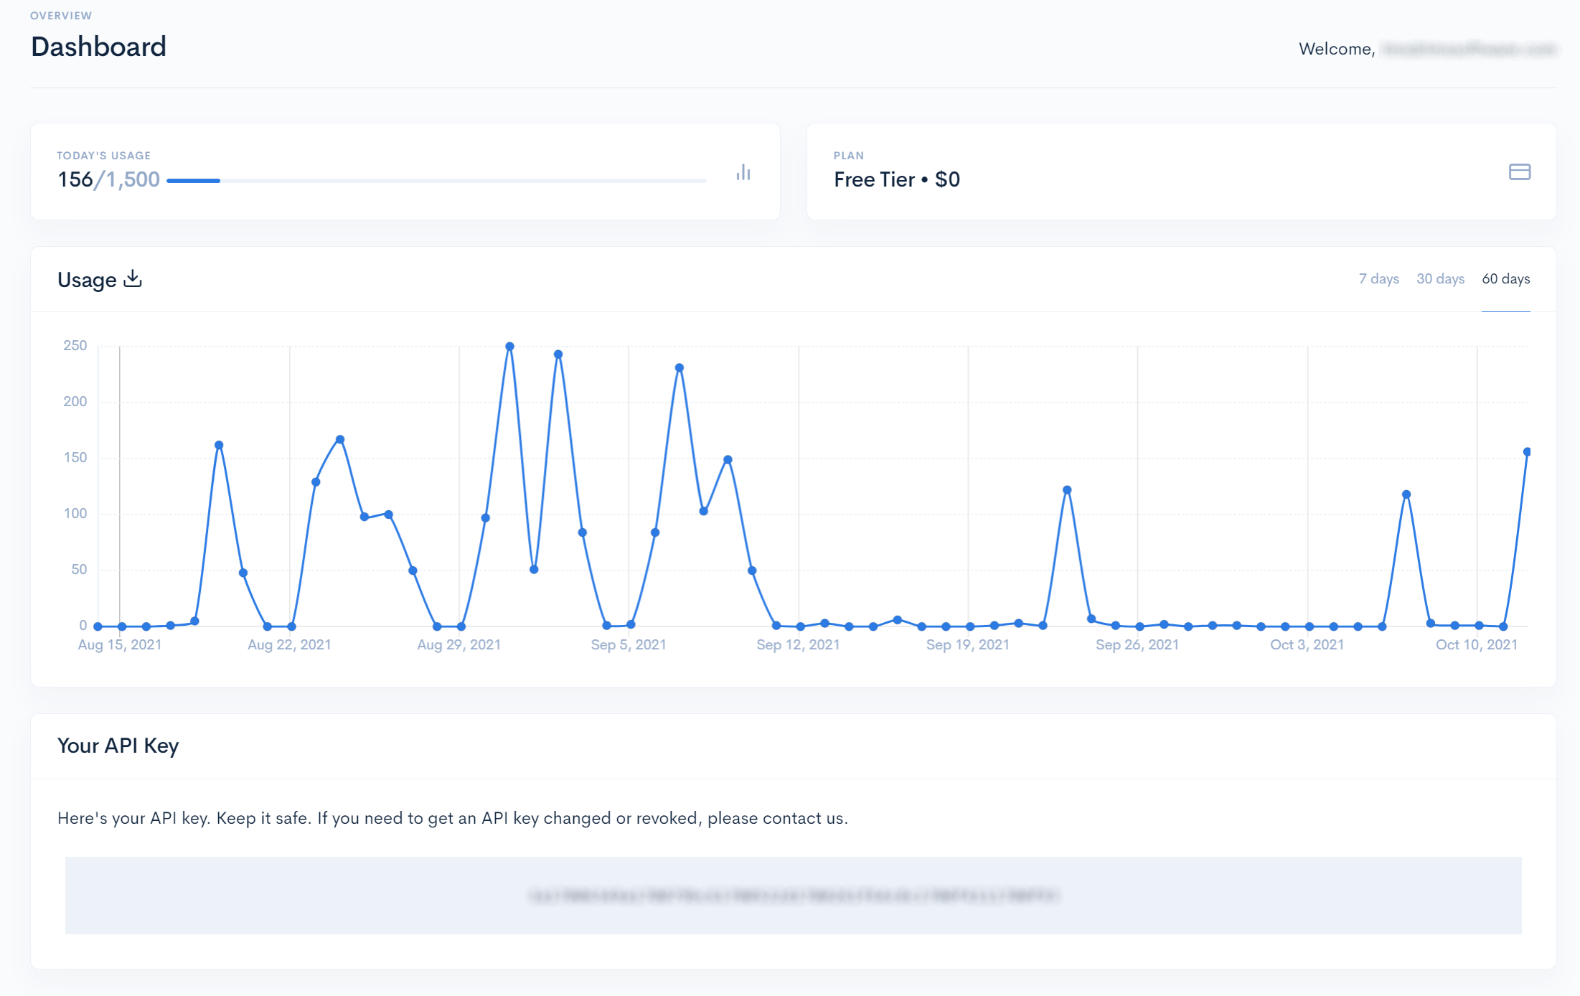Click the credit card plan icon
The image size is (1580, 996).
[1519, 172]
